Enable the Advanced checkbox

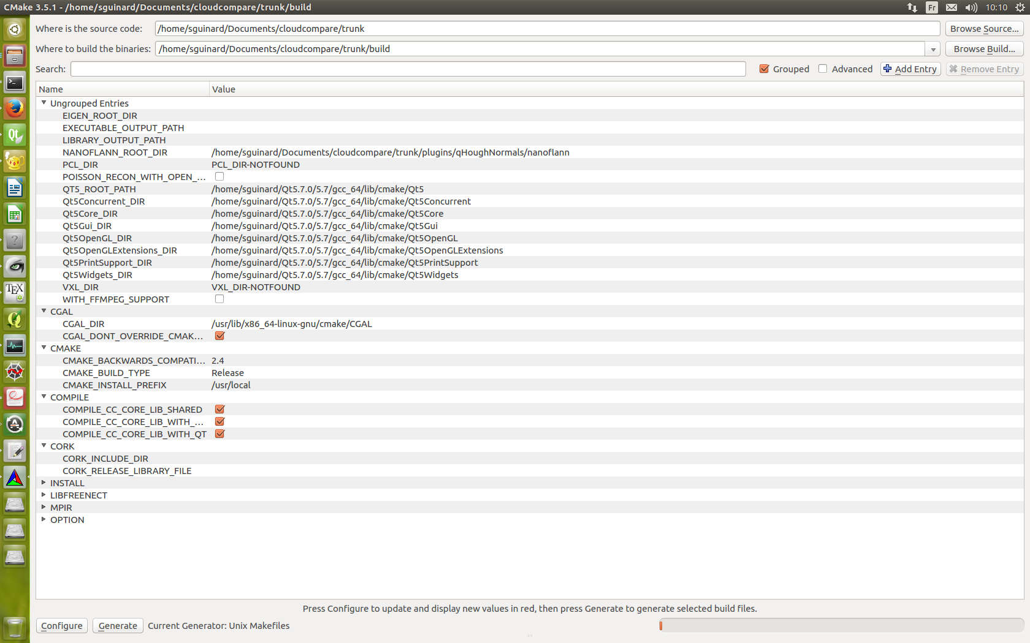coord(823,69)
